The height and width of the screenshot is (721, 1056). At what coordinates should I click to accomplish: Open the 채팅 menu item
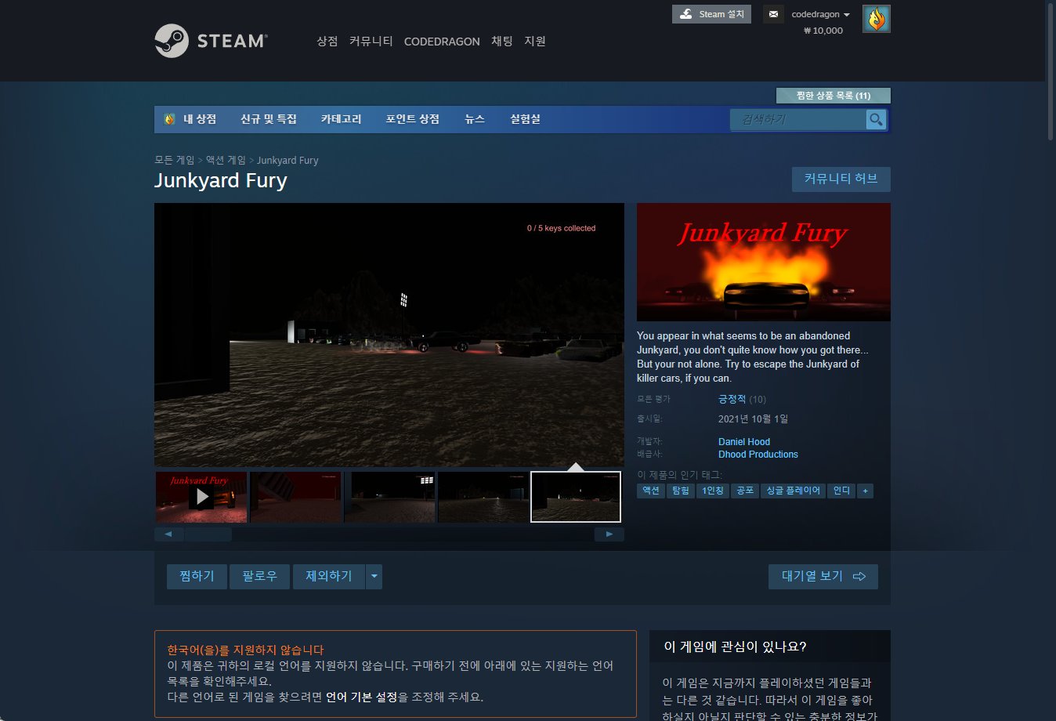coord(501,42)
